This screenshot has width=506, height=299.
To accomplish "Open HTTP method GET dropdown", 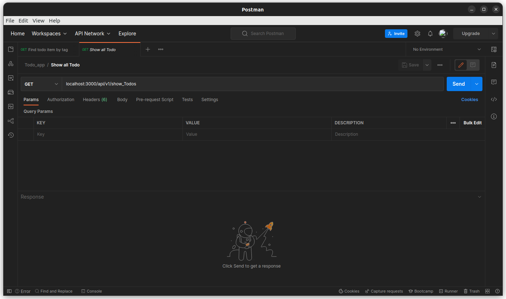I will (41, 84).
